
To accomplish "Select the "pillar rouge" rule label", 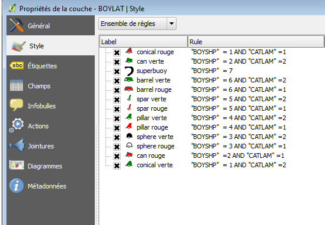I will tap(152, 127).
